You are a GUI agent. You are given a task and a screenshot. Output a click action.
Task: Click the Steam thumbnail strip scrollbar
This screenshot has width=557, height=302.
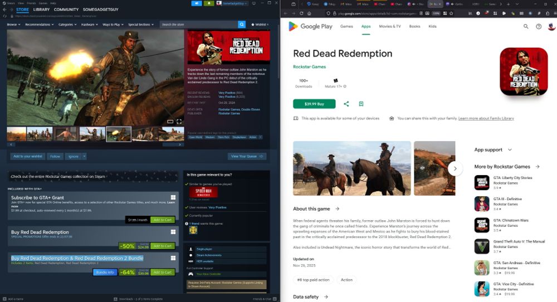tap(95, 145)
